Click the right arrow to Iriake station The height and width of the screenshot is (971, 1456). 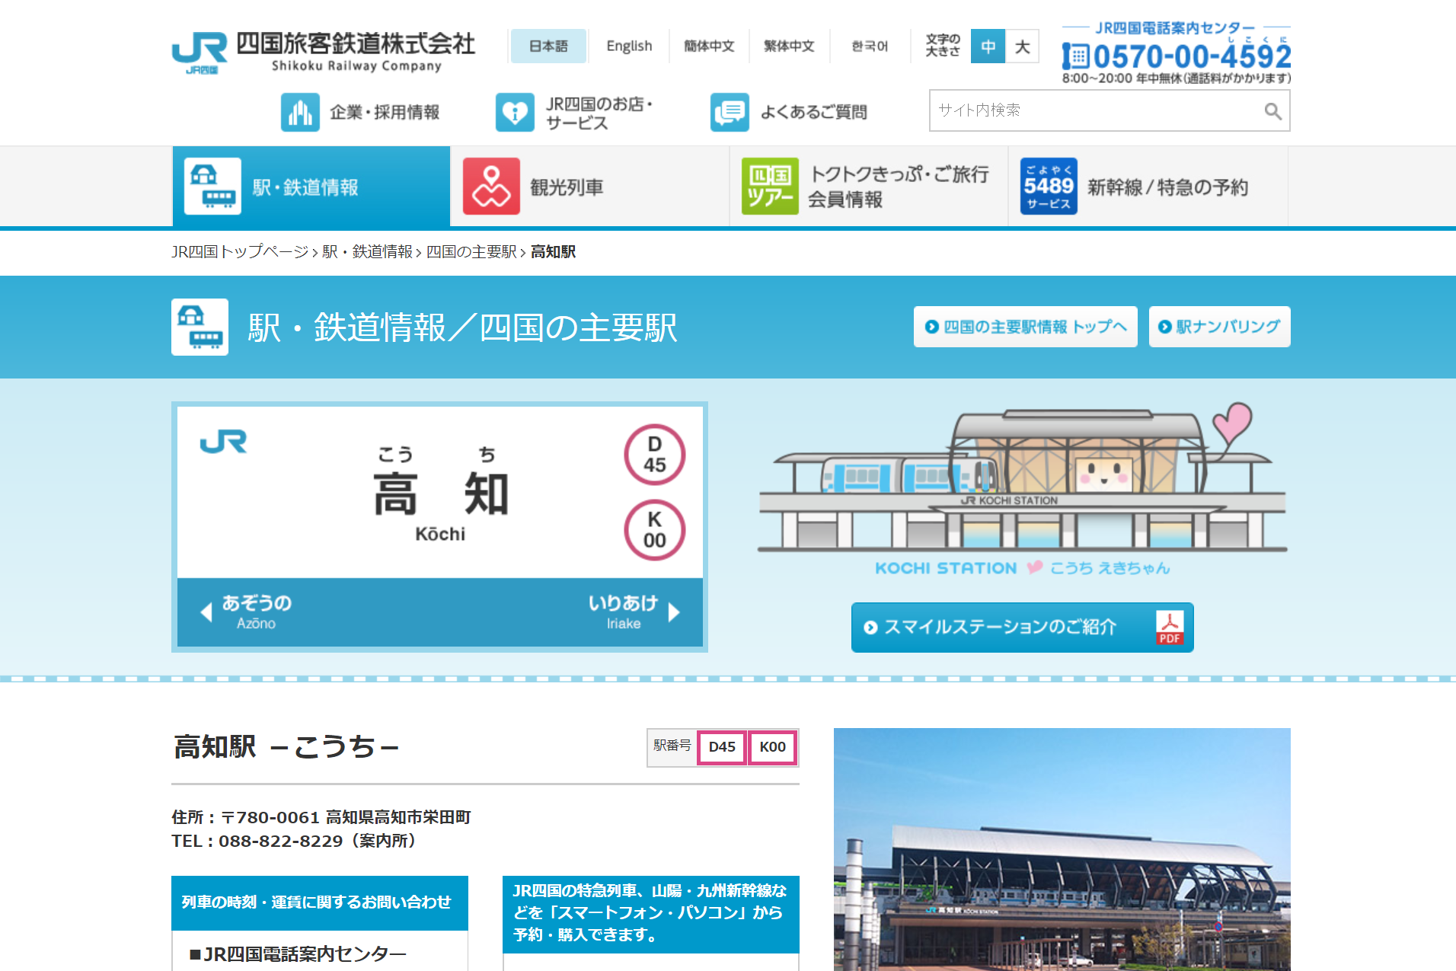point(674,612)
